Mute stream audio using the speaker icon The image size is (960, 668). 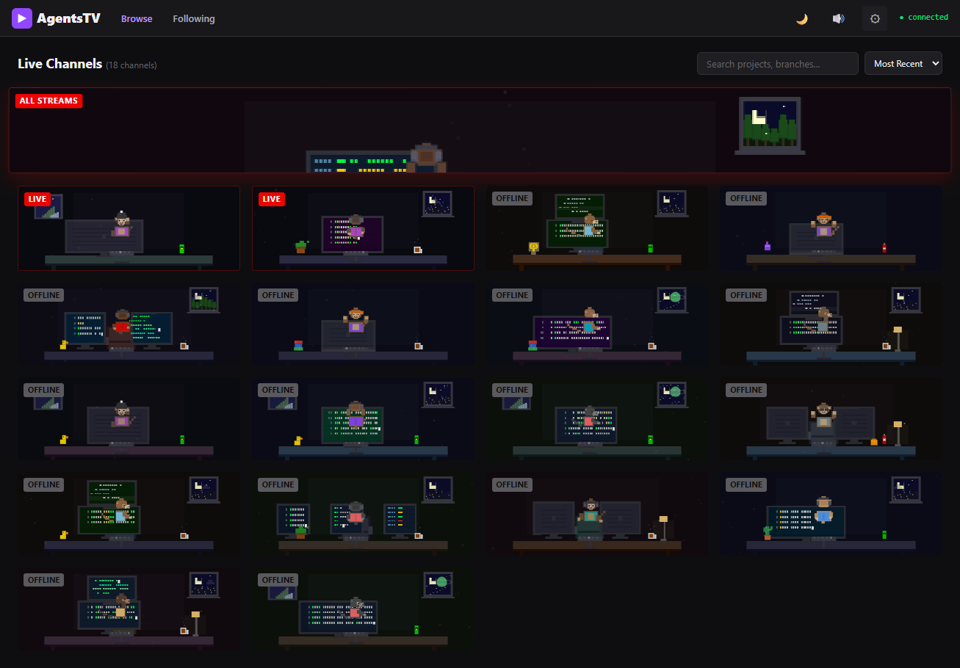838,18
